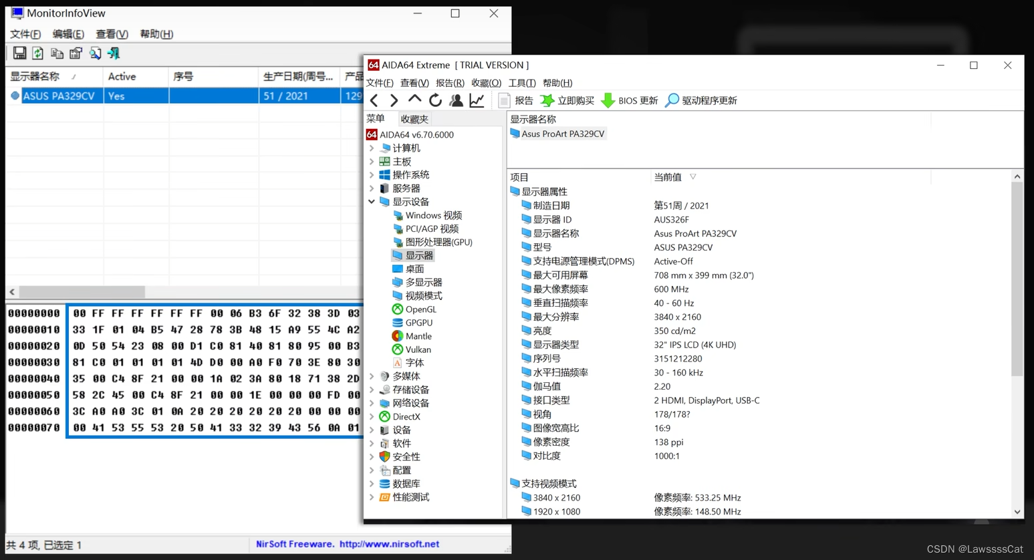
Task: Select PCI/AGP 视频 tree item
Action: pyautogui.click(x=425, y=229)
